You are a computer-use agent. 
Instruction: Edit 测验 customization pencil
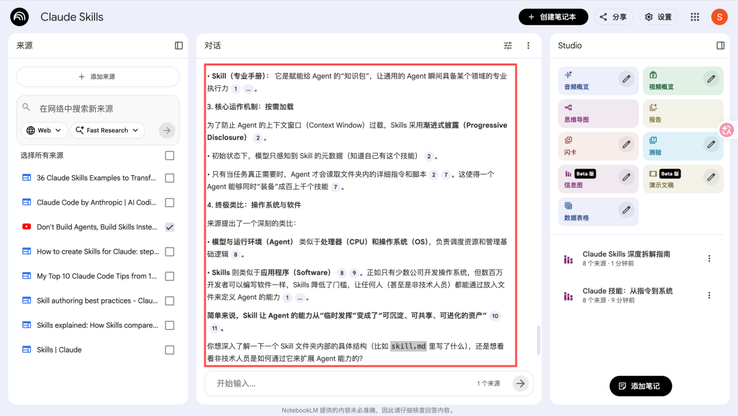tap(711, 145)
